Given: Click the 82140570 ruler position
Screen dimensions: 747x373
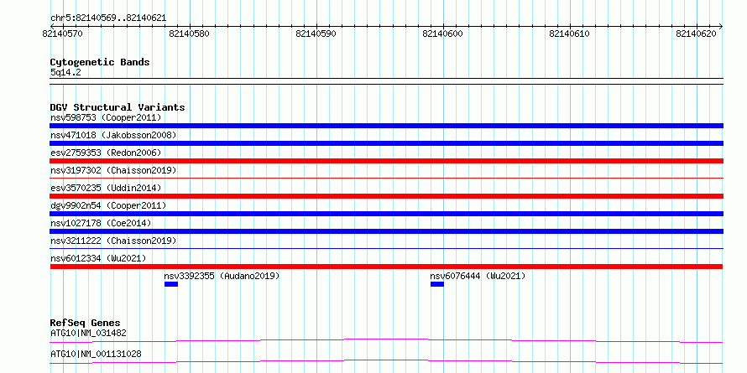Looking at the screenshot, I should pyautogui.click(x=62, y=34).
